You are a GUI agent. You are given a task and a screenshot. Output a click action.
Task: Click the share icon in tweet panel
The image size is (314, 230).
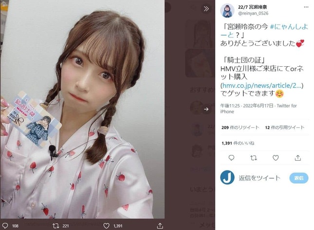click(298, 158)
